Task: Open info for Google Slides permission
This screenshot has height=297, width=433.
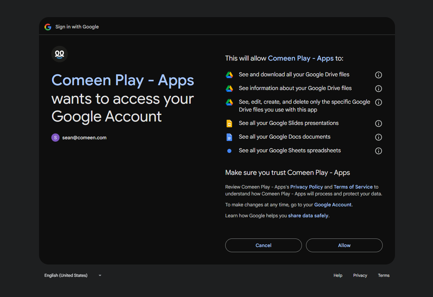Action: pos(379,124)
